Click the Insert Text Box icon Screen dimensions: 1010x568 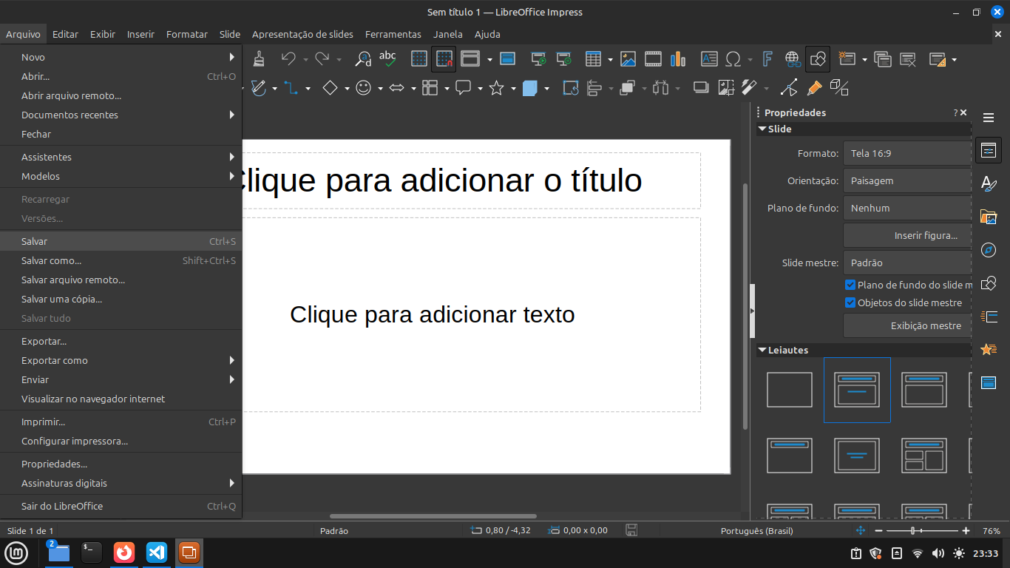(x=709, y=58)
